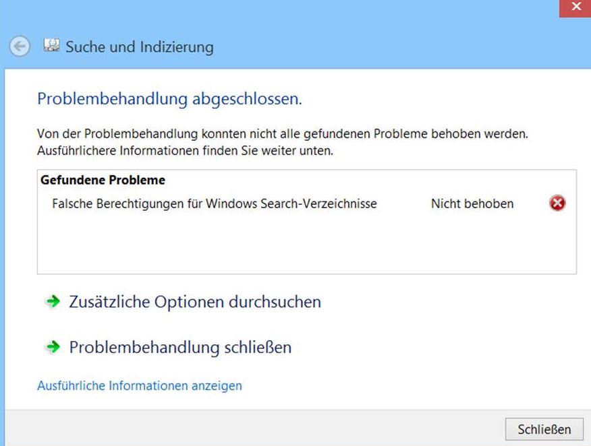Click green arrow next to Zusätzliche Optionen durchsuchen
This screenshot has width=591, height=446.
53,301
